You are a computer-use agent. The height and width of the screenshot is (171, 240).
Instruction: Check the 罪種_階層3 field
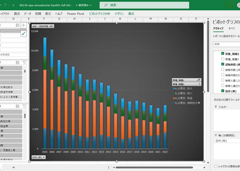click(223, 59)
